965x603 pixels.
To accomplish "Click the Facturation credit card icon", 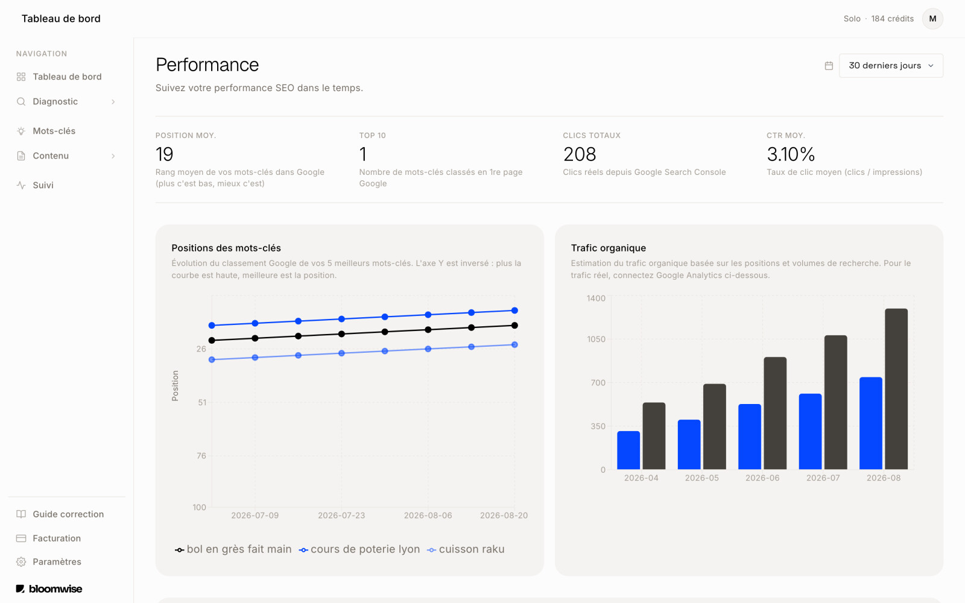I will 21,538.
